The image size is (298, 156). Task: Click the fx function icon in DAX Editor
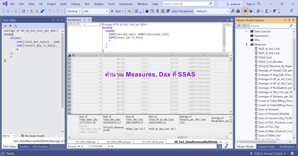coord(16,26)
